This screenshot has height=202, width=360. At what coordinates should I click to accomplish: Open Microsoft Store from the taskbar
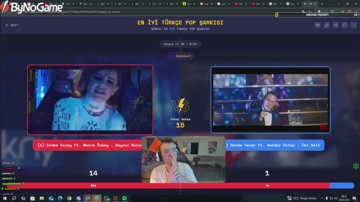tap(33, 198)
